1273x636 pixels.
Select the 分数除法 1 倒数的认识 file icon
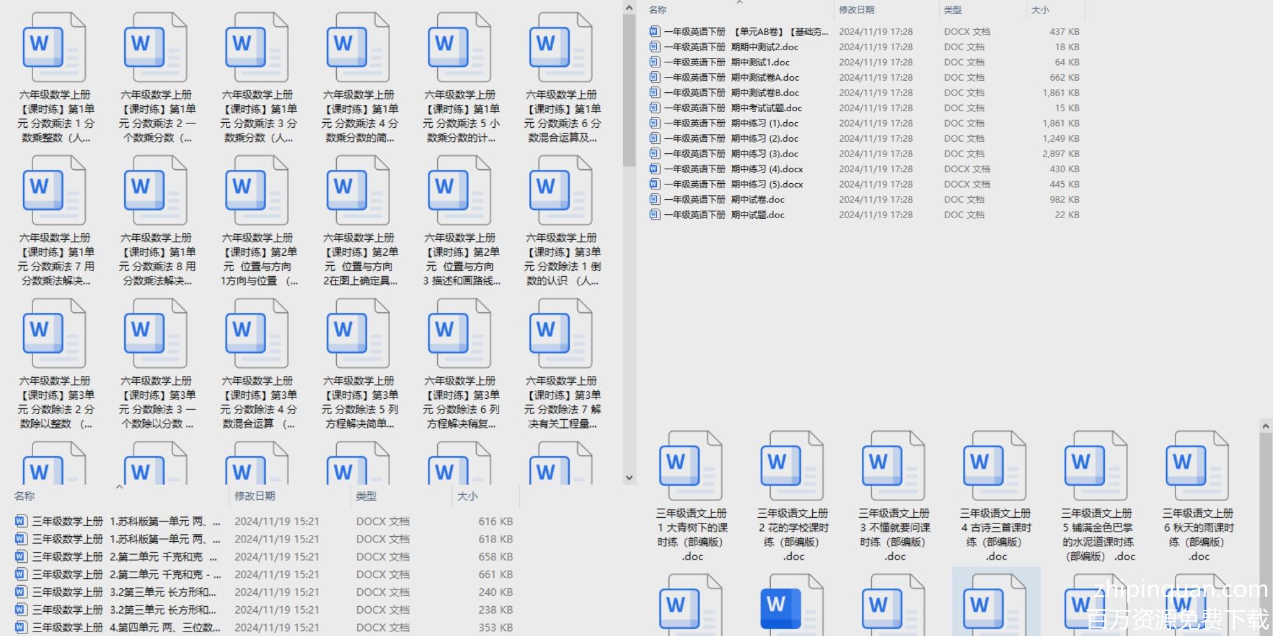click(561, 191)
